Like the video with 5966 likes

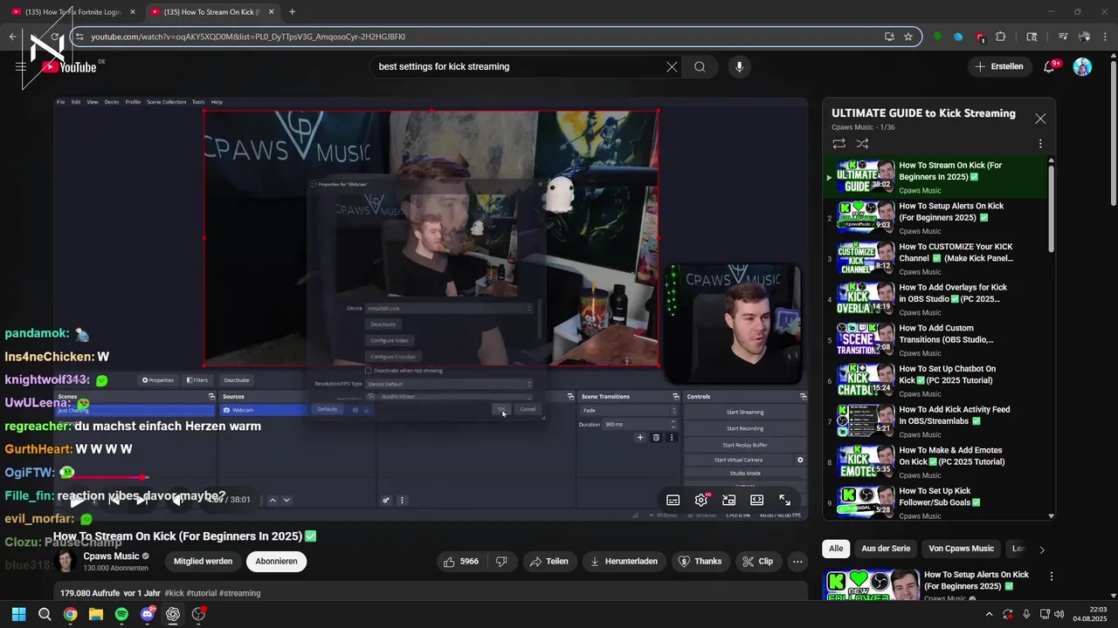[462, 561]
